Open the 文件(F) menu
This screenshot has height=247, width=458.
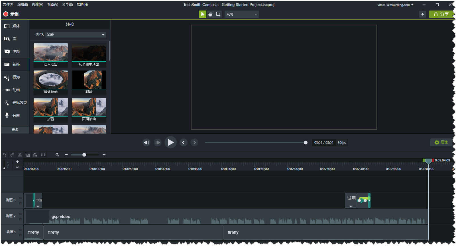coord(8,5)
